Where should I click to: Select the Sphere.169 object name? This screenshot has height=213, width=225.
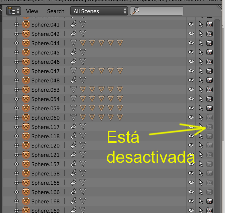click(x=45, y=210)
